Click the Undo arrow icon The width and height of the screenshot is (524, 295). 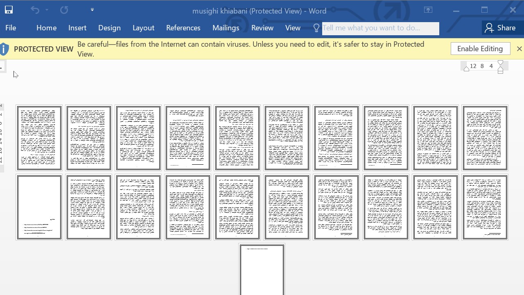(x=35, y=10)
